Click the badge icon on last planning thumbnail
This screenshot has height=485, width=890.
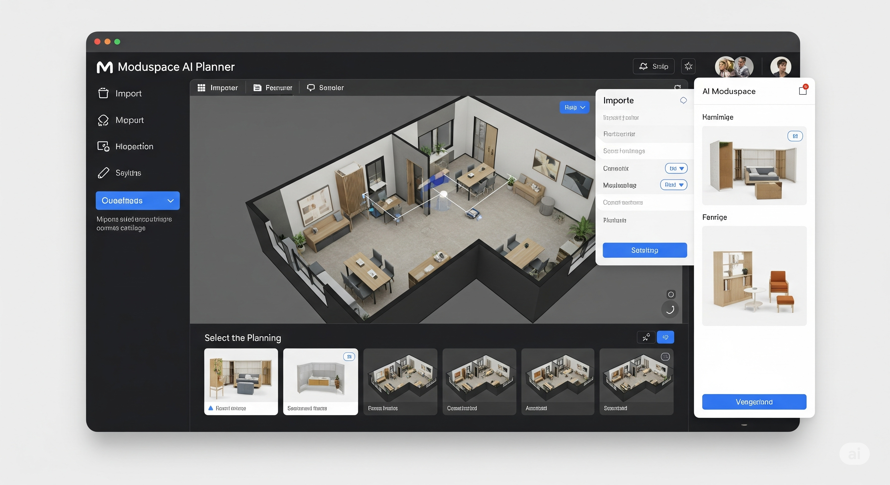pyautogui.click(x=665, y=356)
